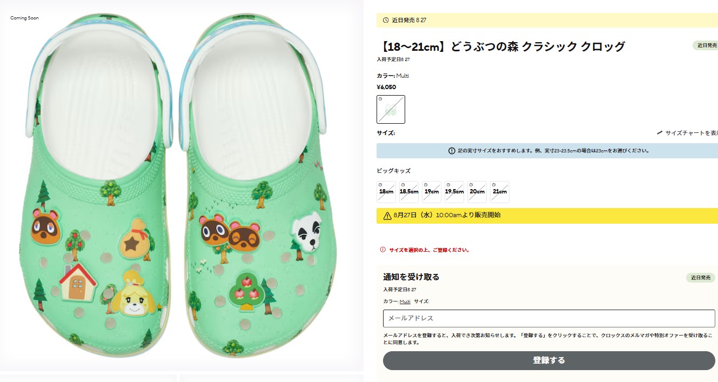The height and width of the screenshot is (382, 718).
Task: Select the 18.5cm size option
Action: click(408, 191)
